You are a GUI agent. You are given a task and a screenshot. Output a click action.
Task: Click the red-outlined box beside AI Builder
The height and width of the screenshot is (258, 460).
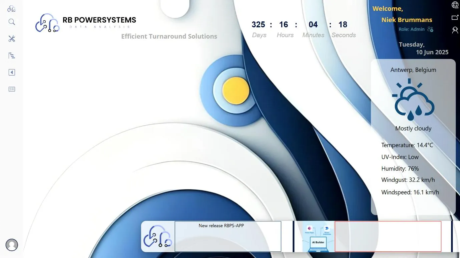point(388,236)
